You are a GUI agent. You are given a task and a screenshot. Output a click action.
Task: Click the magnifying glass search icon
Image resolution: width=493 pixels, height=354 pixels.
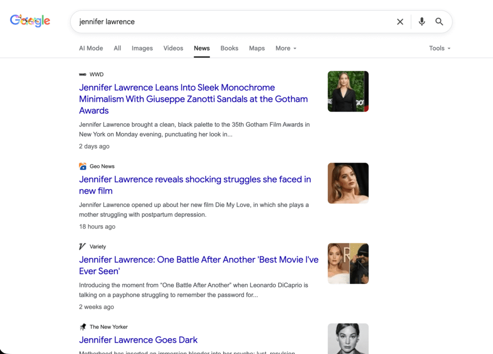pos(439,22)
